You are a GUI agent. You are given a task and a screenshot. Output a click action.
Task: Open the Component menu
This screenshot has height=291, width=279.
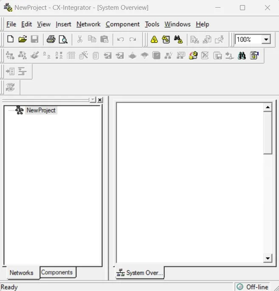(123, 24)
